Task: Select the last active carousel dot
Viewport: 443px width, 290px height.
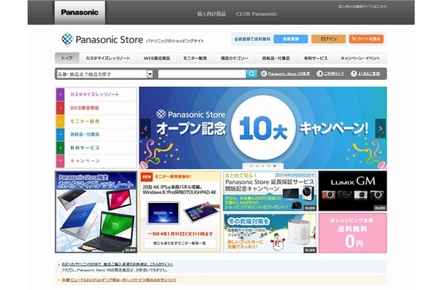Action: click(x=275, y=166)
